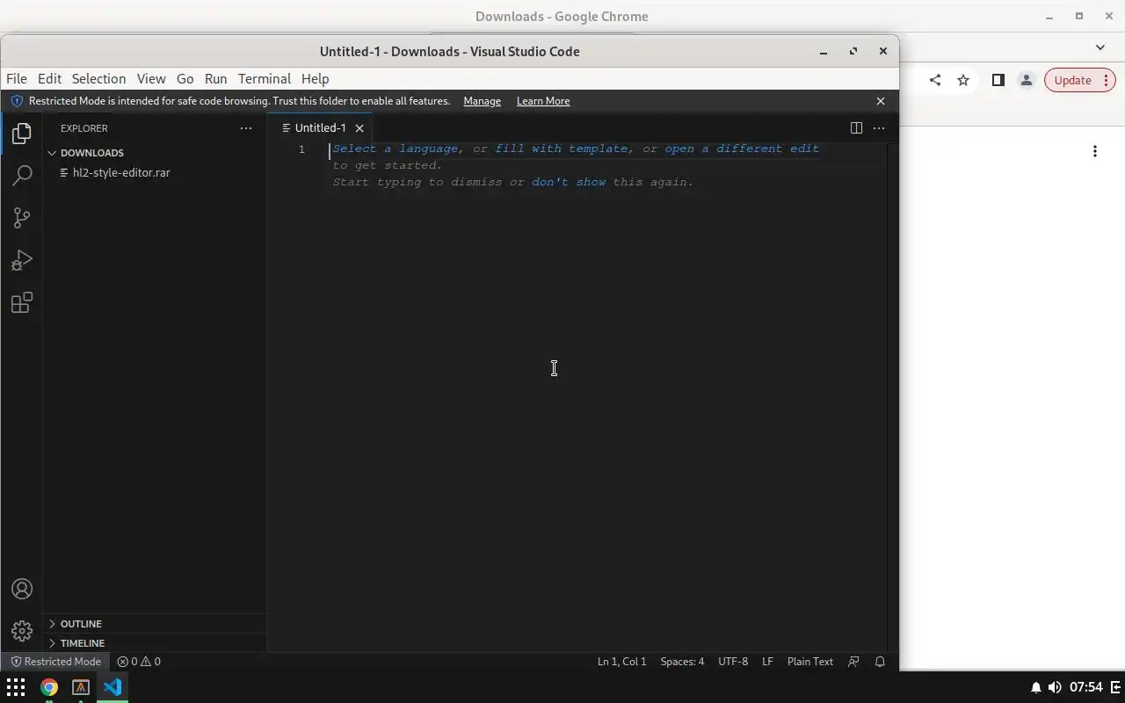Open editor more actions ellipsis
This screenshot has width=1125, height=703.
pyautogui.click(x=879, y=128)
